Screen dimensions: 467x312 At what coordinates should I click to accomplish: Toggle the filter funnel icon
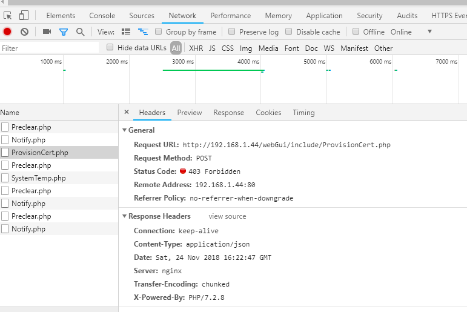tap(64, 32)
